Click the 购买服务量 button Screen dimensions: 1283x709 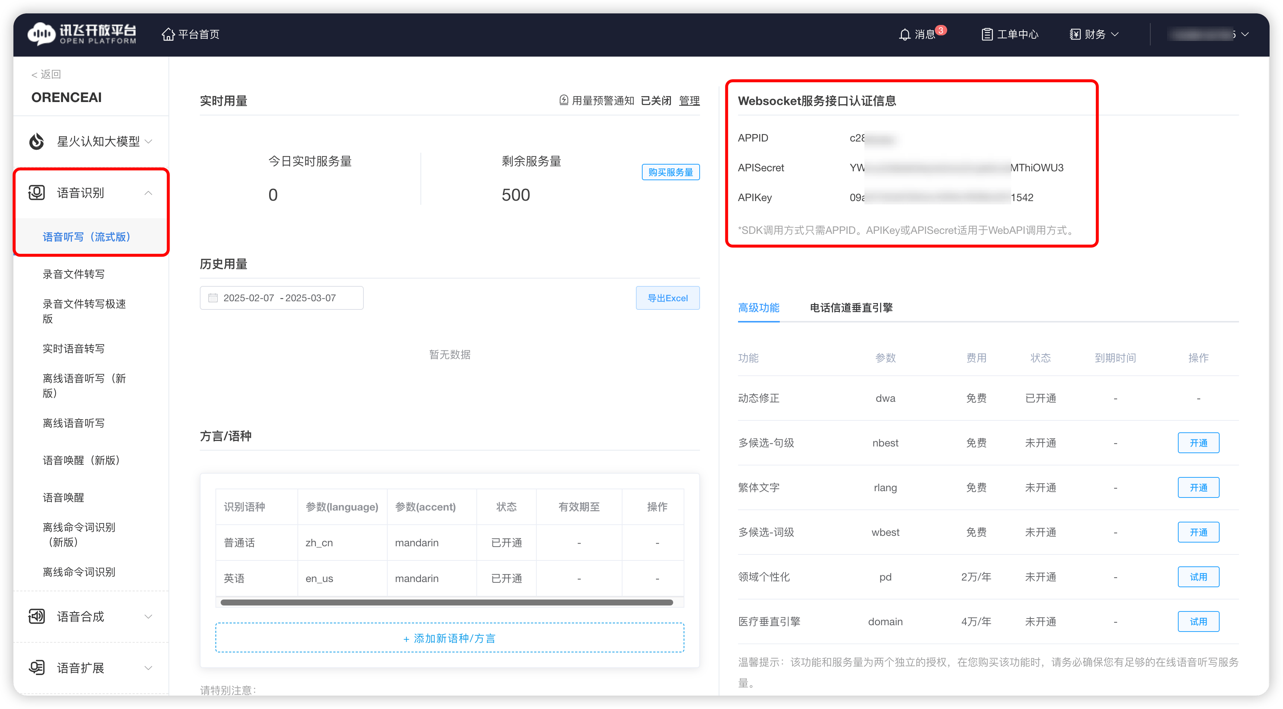click(x=670, y=172)
